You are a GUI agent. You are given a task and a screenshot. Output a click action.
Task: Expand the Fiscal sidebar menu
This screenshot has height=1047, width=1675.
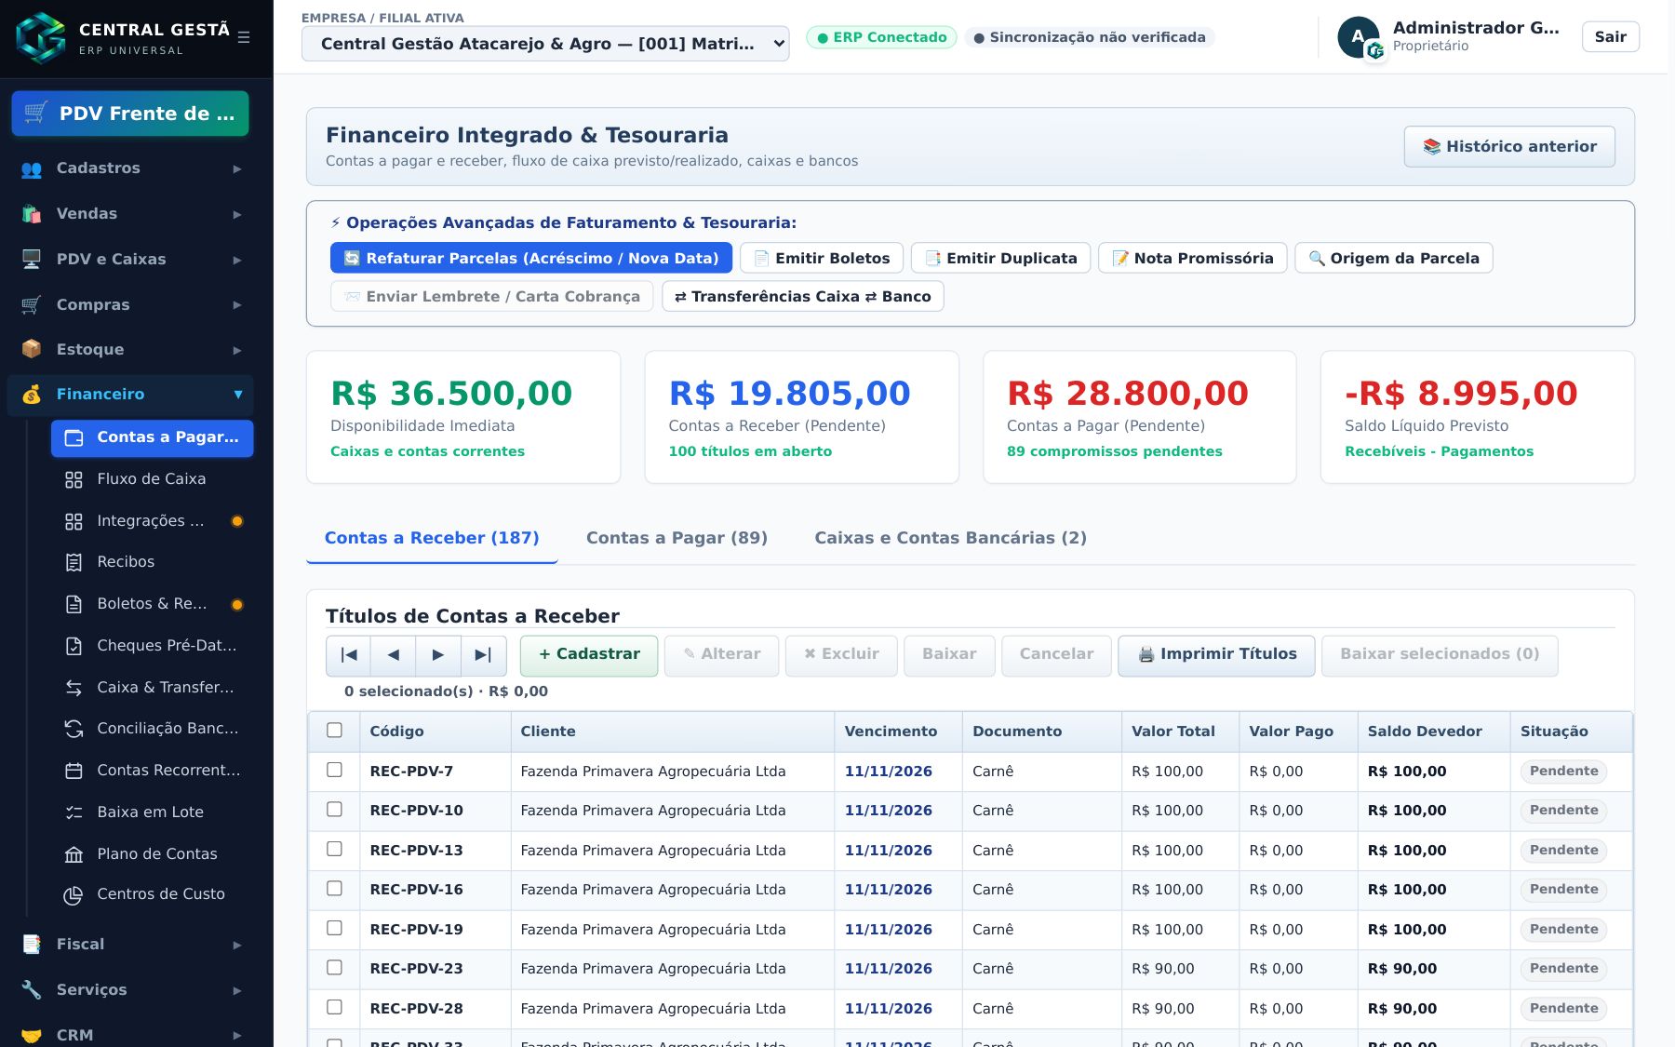coord(130,945)
